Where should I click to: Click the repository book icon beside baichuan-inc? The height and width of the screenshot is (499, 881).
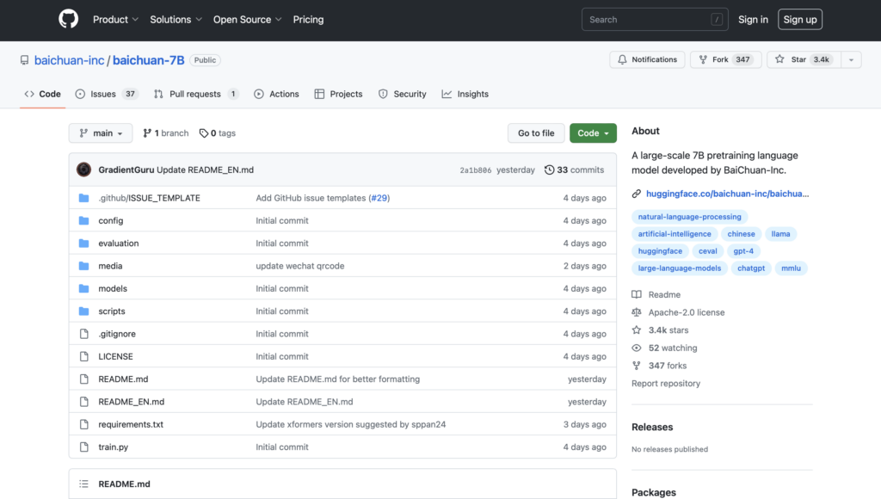click(24, 60)
